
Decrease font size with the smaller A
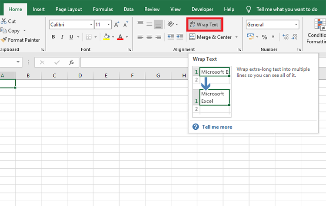point(126,24)
